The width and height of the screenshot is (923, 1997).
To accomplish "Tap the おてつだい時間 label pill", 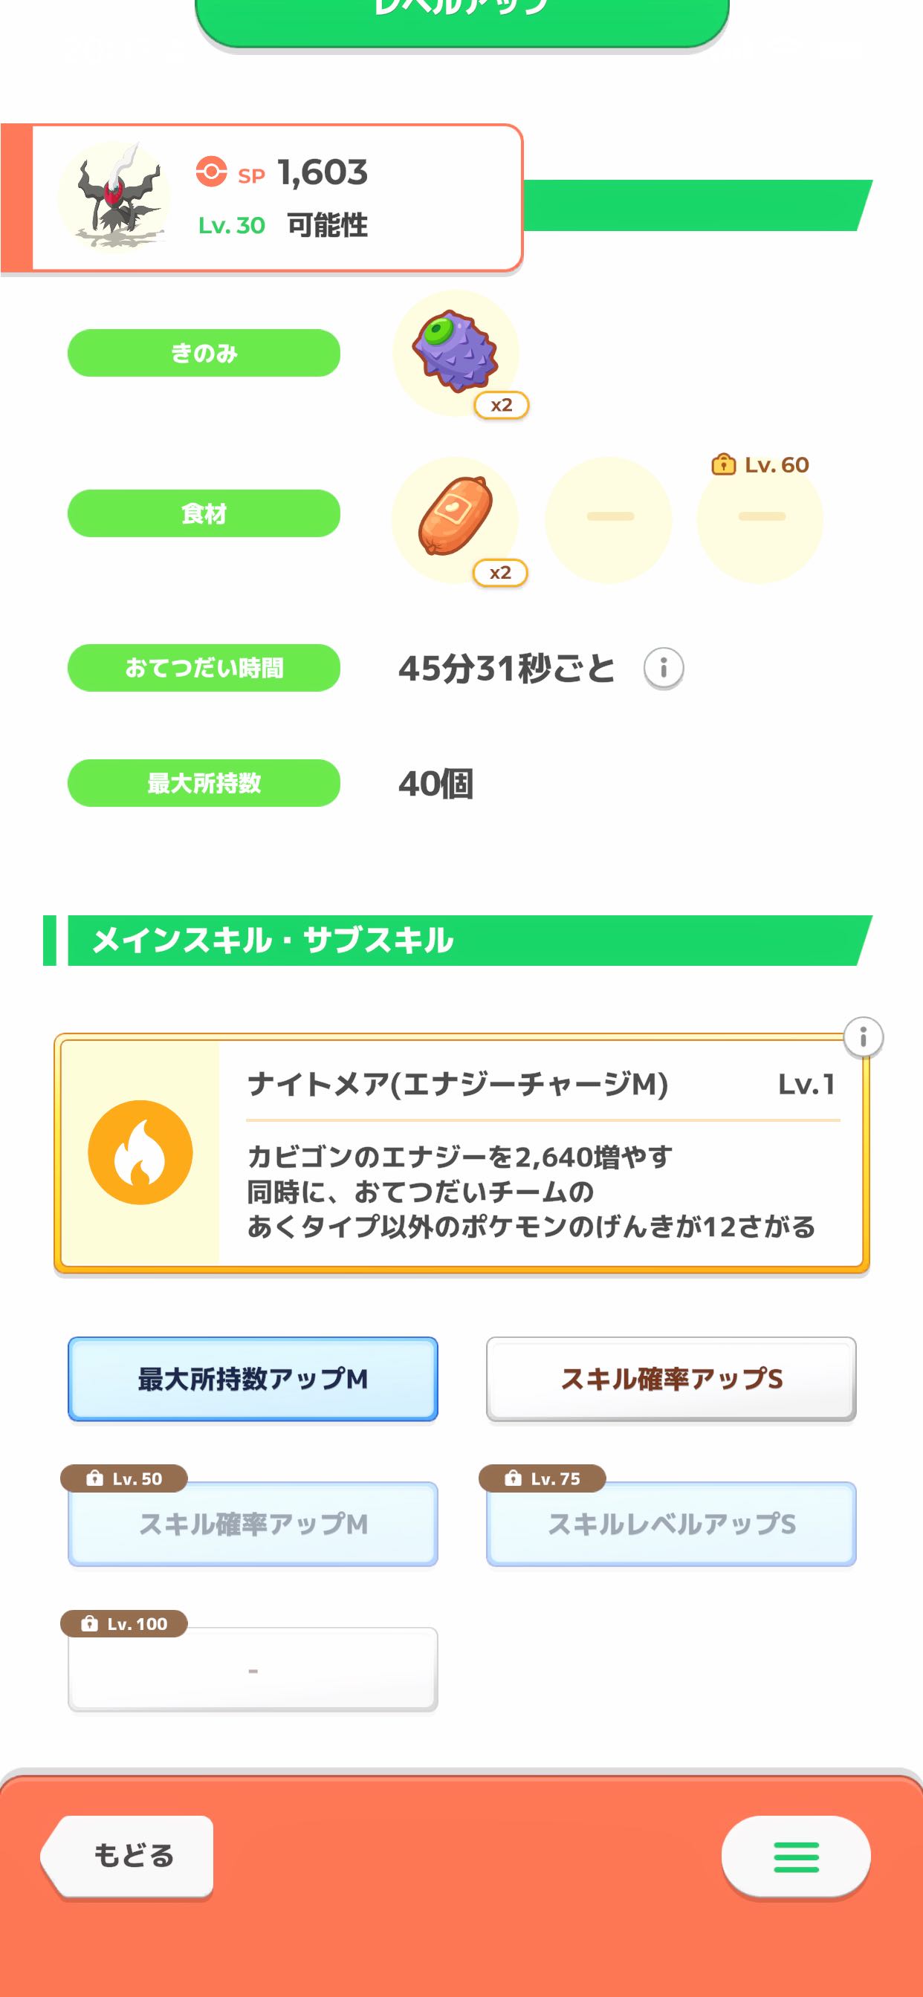I will coord(204,668).
